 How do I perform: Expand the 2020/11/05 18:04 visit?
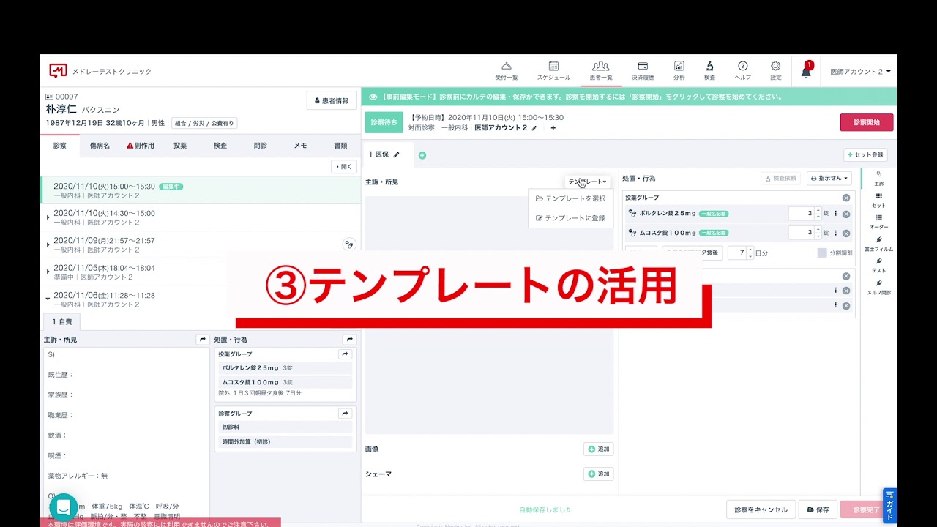coord(48,272)
